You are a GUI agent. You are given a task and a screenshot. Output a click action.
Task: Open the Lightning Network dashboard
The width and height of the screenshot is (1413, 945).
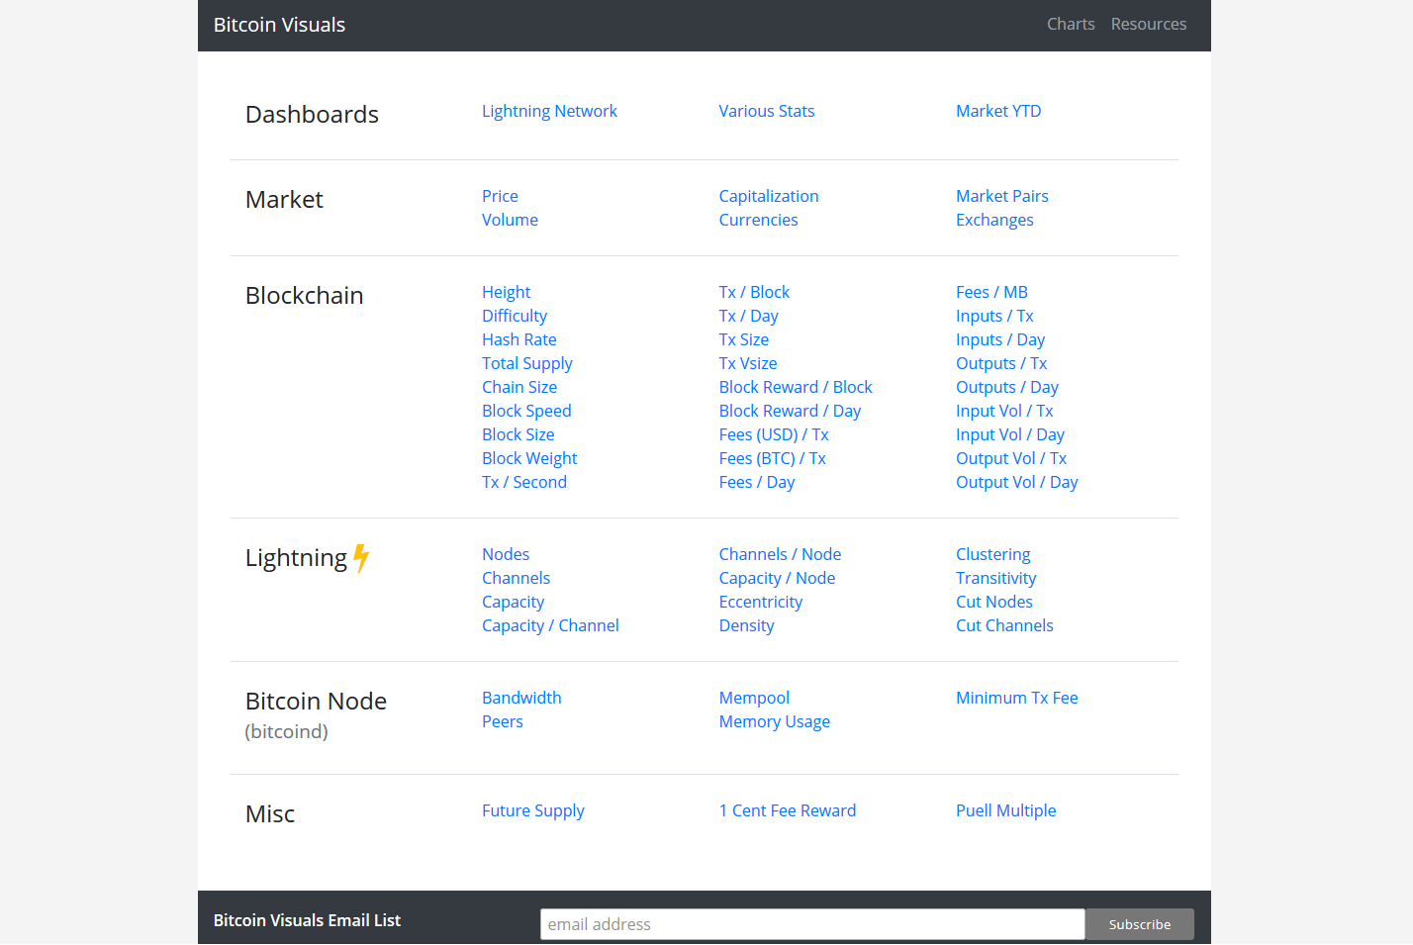[x=549, y=111]
